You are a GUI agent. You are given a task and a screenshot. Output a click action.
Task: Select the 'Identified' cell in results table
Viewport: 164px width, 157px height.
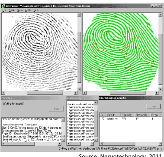click(x=113, y=119)
